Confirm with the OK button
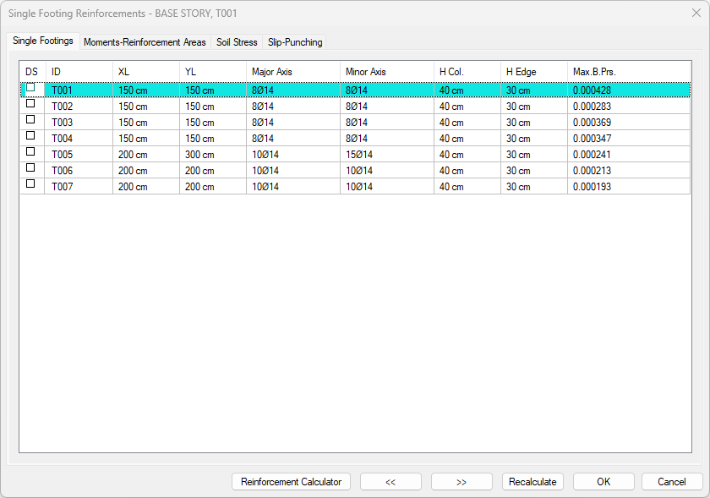Image resolution: width=710 pixels, height=498 pixels. 603,482
